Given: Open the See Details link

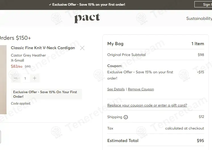Looking at the screenshot, I should click(x=116, y=89).
